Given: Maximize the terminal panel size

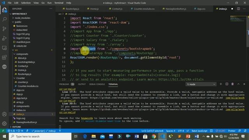Looking at the screenshot, I should click(238, 84).
